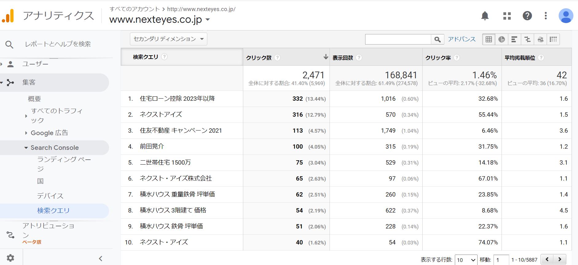Image resolution: width=578 pixels, height=265 pixels.
Task: Sort by クリック率 column header
Action: 438,58
